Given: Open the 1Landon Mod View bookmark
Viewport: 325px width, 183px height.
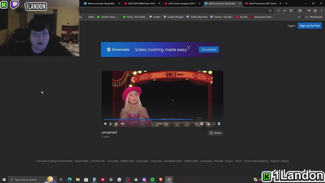Looking at the screenshot, I should tap(197, 17).
